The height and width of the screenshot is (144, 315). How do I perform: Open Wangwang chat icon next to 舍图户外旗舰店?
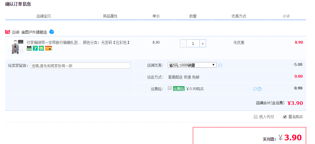[52, 32]
